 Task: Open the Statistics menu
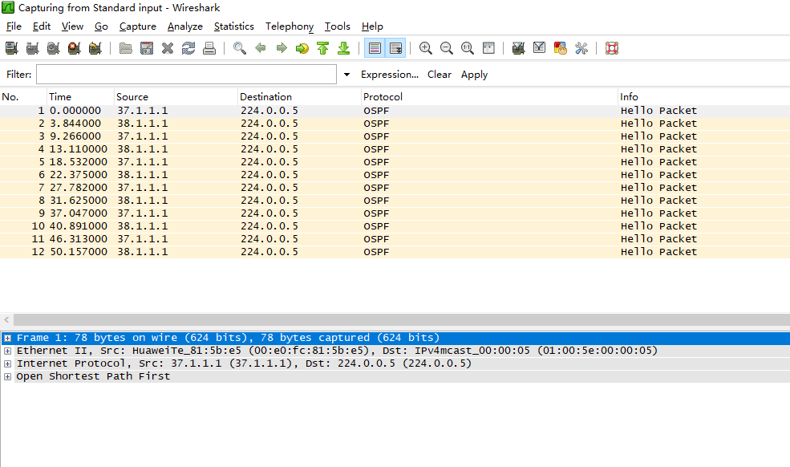click(233, 26)
